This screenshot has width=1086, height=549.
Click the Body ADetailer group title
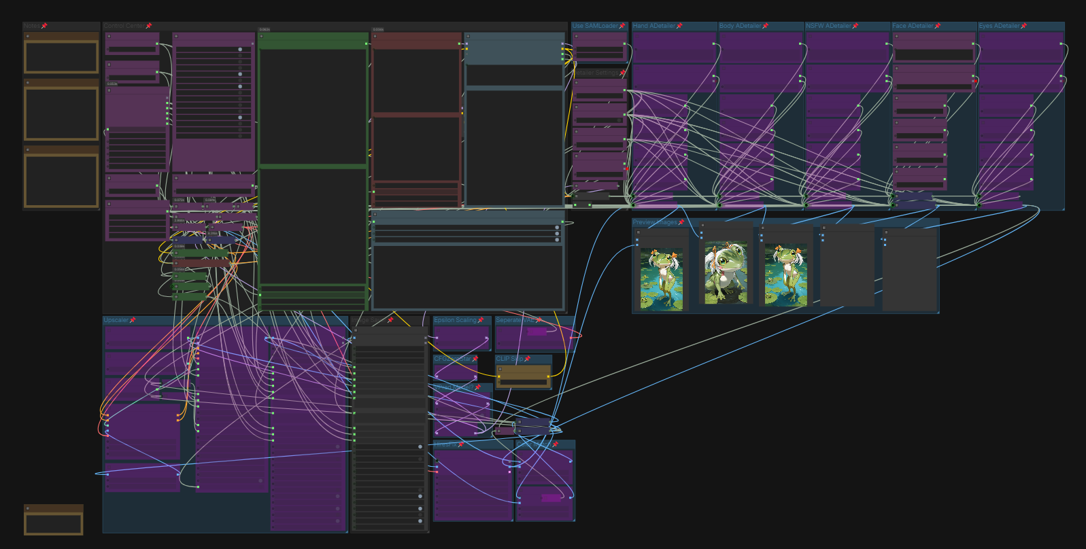[x=740, y=26]
